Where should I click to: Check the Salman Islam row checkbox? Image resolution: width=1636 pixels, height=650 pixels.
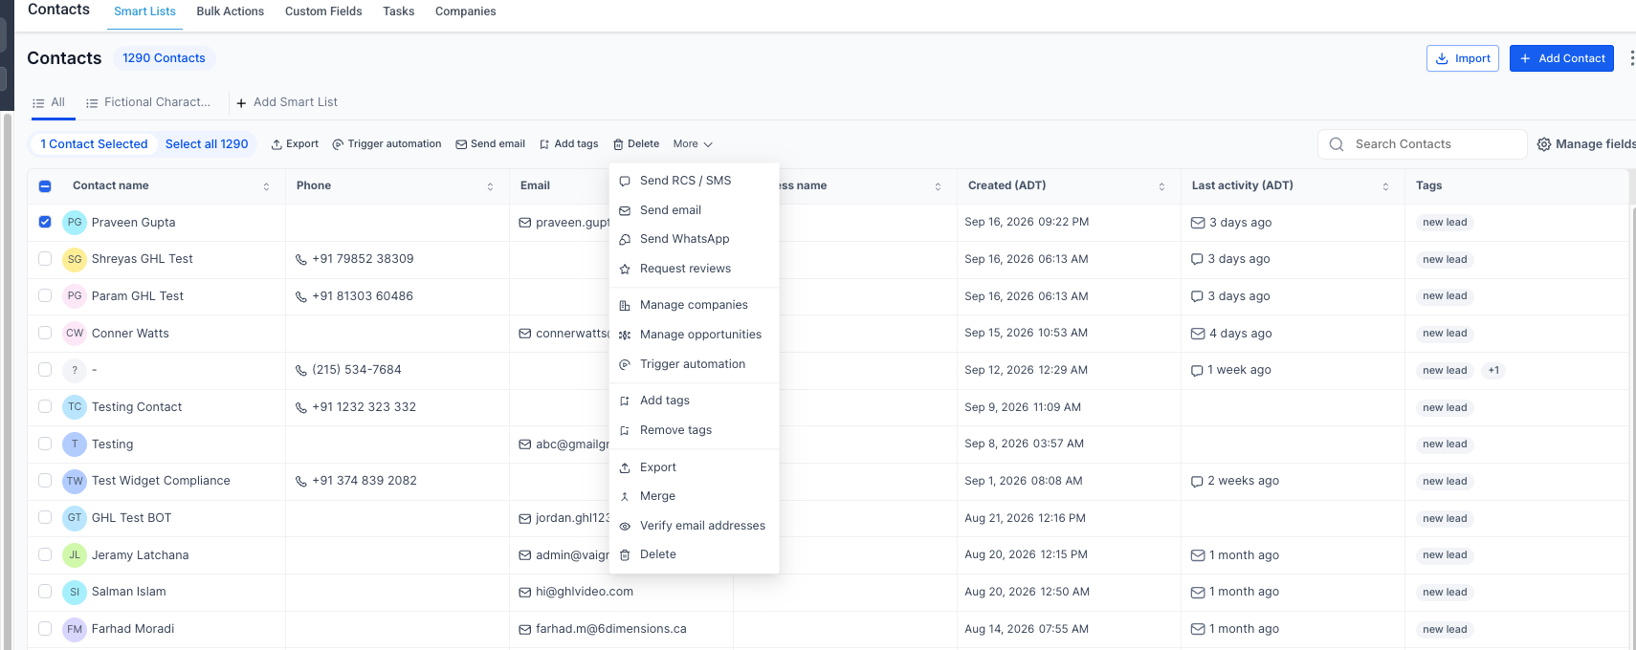point(45,592)
